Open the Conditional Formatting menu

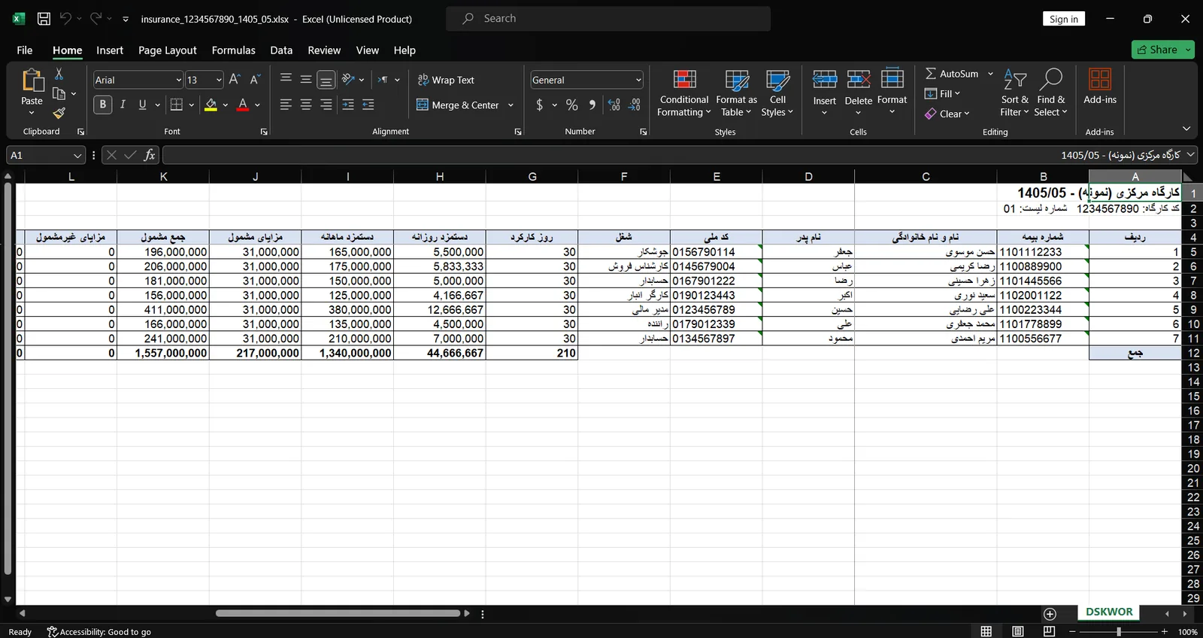click(683, 93)
